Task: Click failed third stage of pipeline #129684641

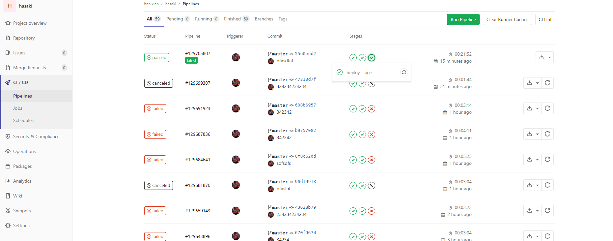Action: coord(372,160)
